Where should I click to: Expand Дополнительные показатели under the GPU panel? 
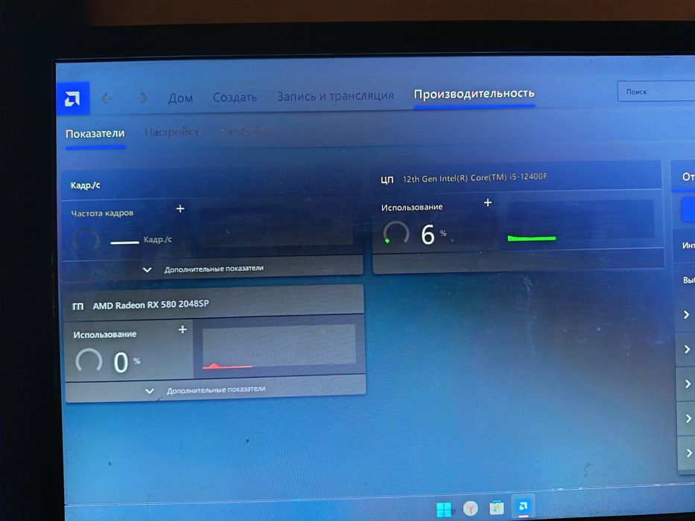pyautogui.click(x=215, y=389)
